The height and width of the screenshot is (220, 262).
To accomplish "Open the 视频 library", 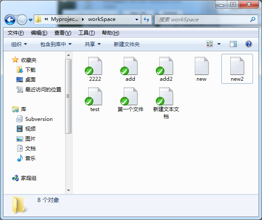I will tap(26, 129).
